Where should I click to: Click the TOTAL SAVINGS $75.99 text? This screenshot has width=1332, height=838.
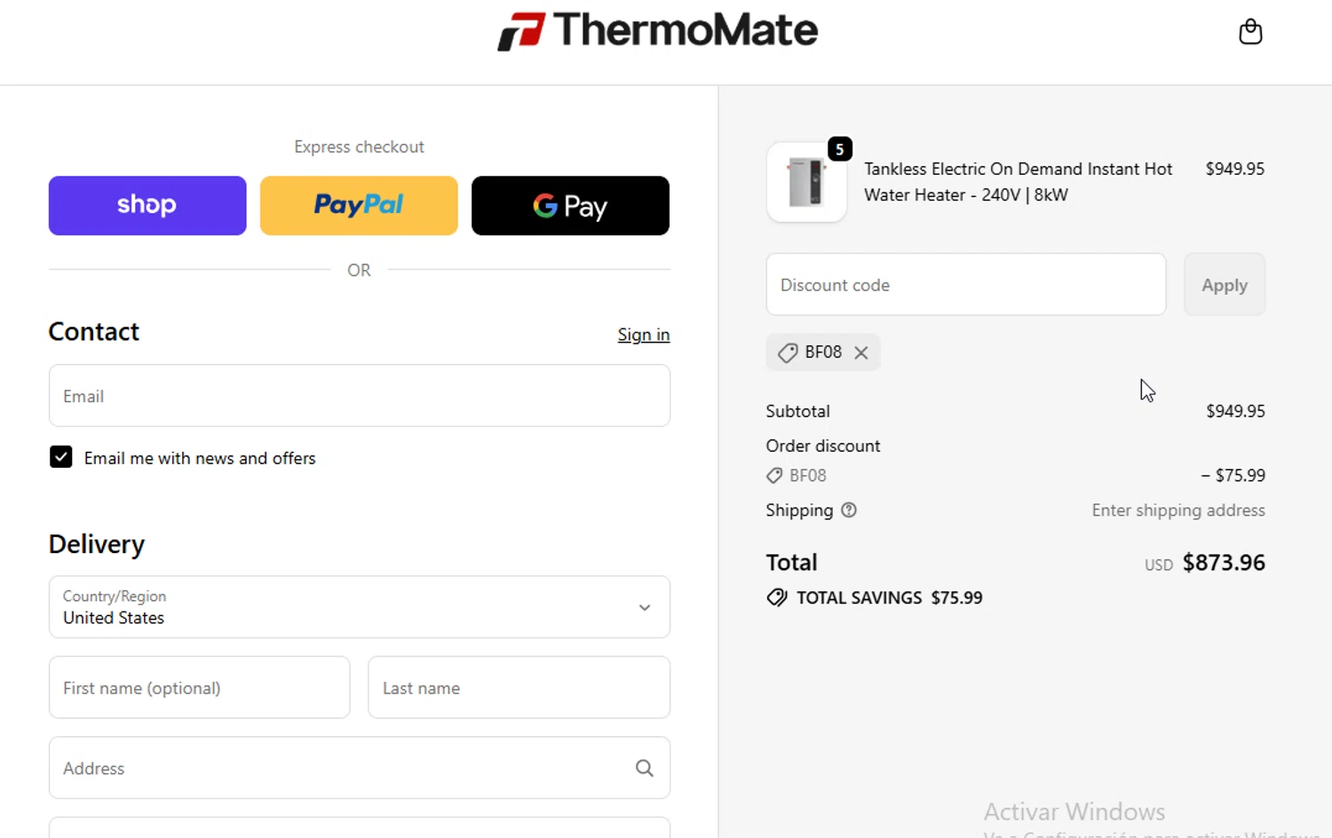[890, 597]
